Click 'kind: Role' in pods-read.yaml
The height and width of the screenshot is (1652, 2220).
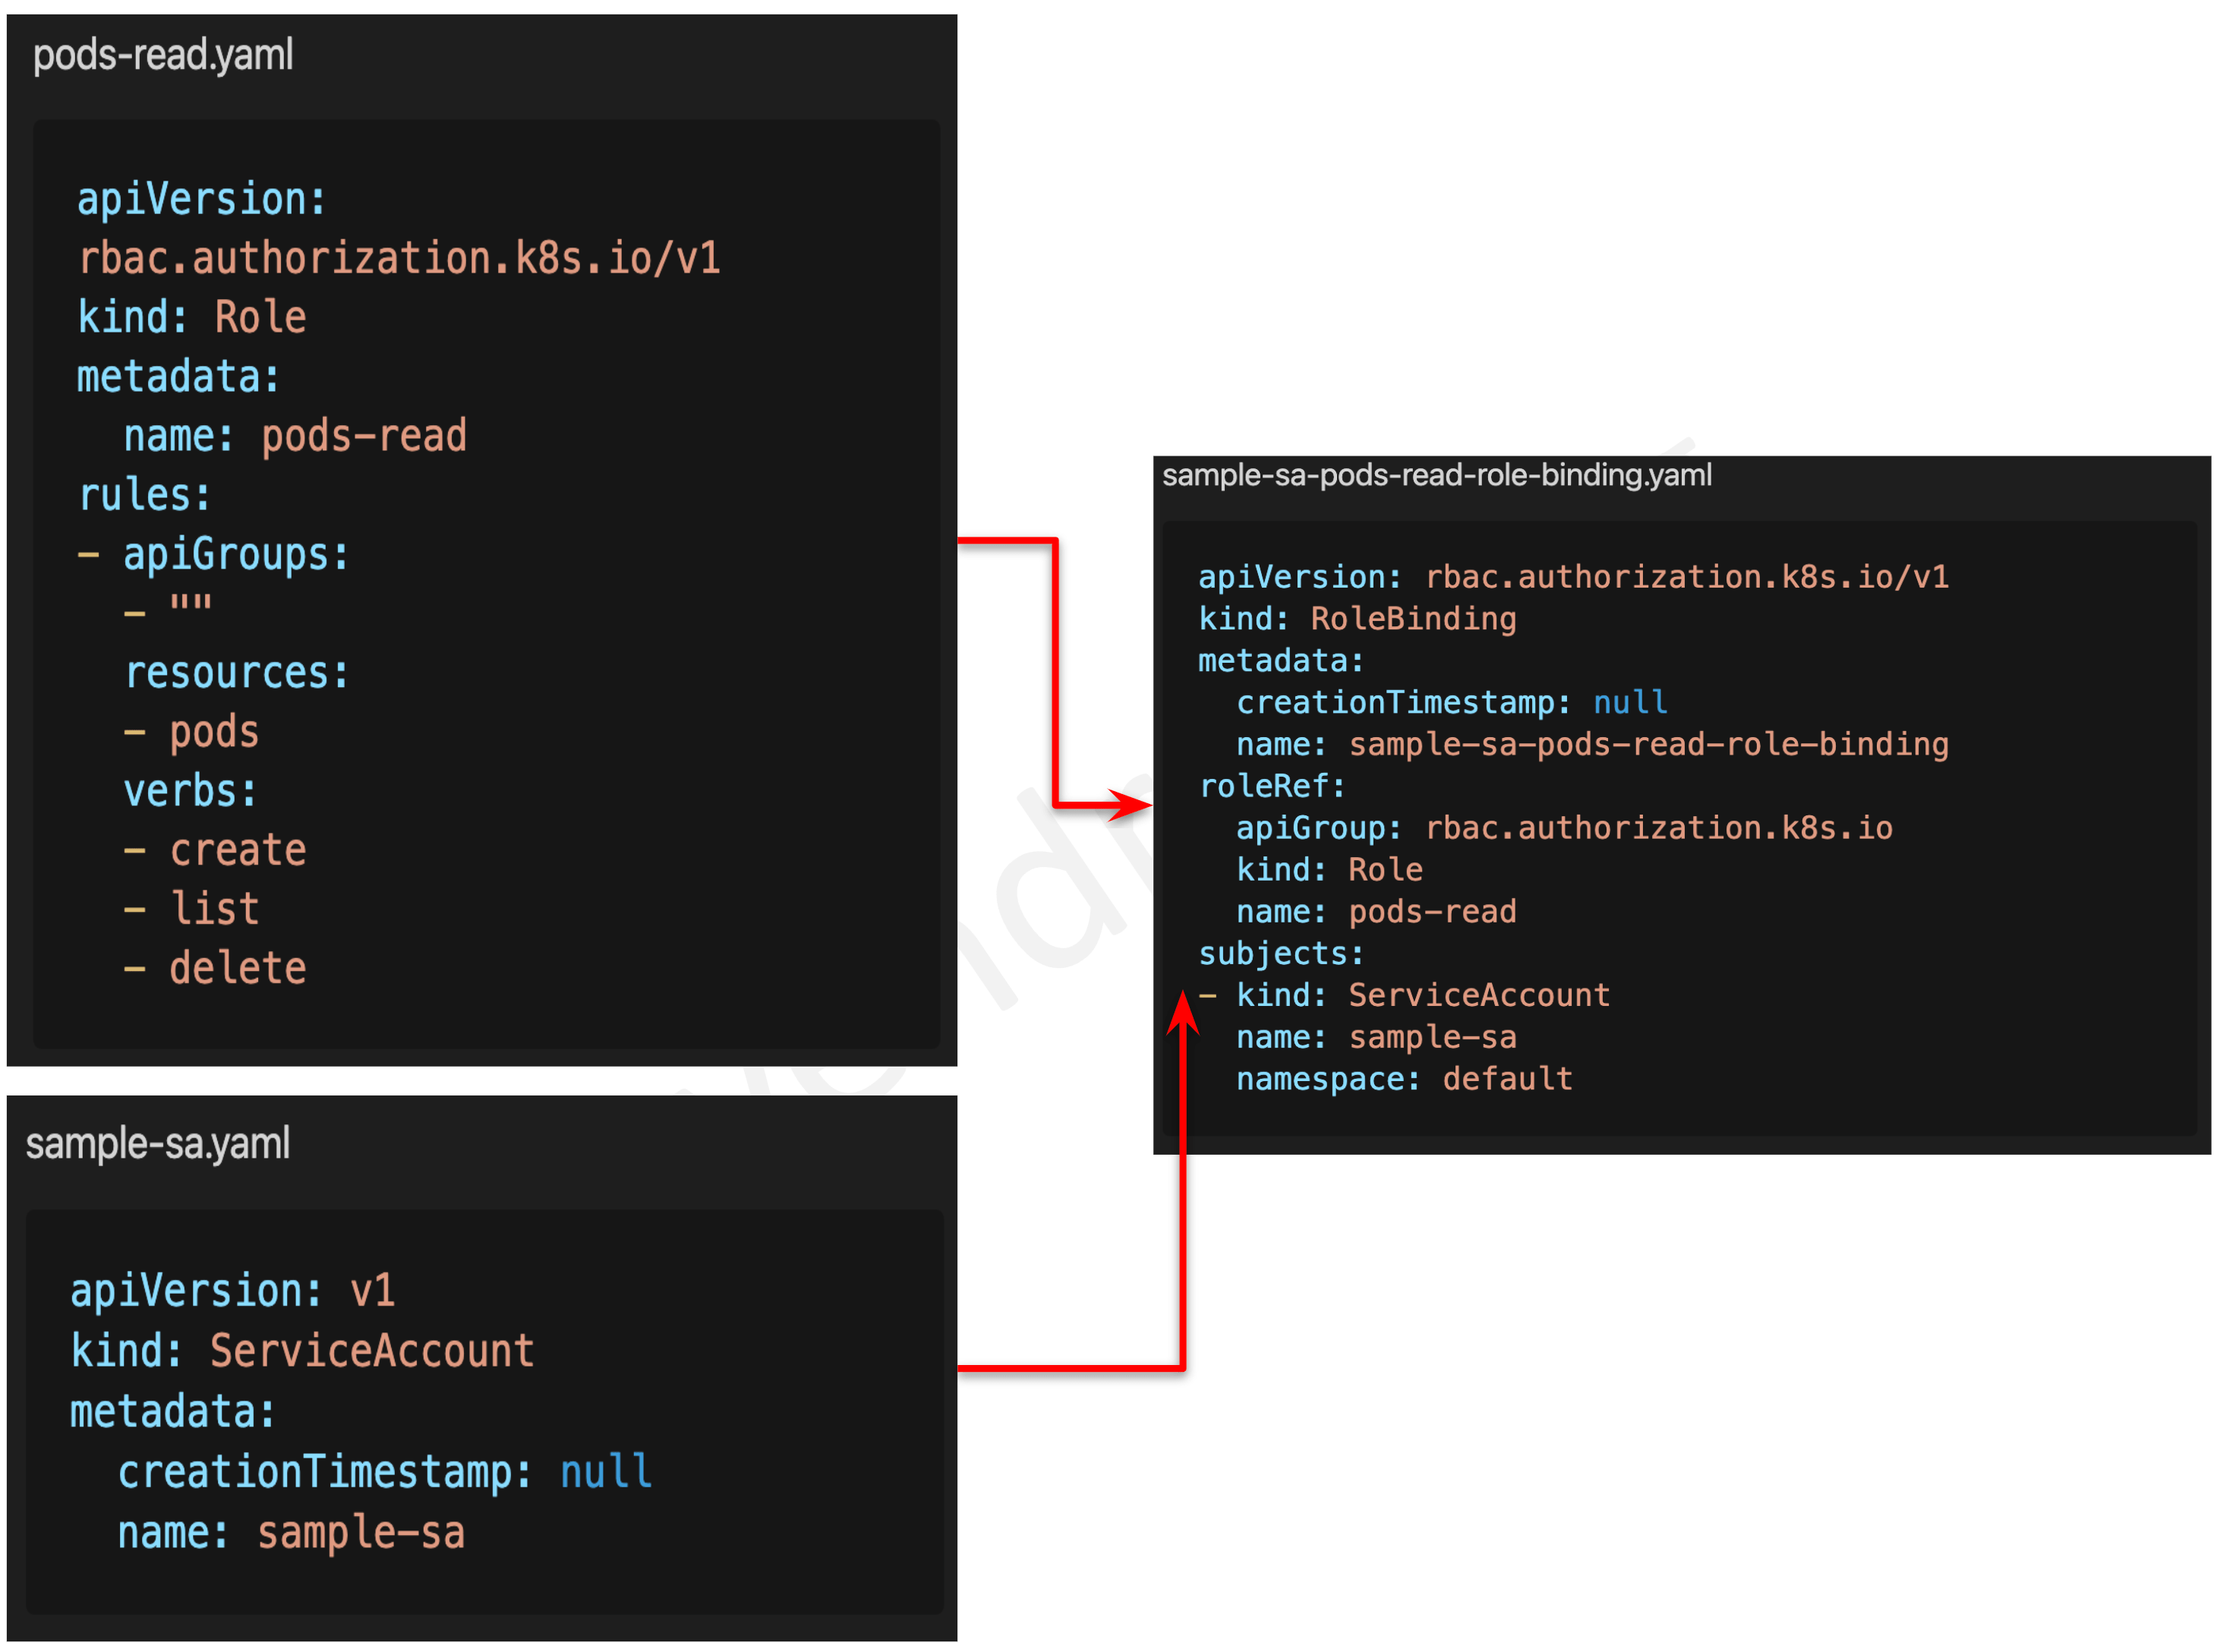192,318
